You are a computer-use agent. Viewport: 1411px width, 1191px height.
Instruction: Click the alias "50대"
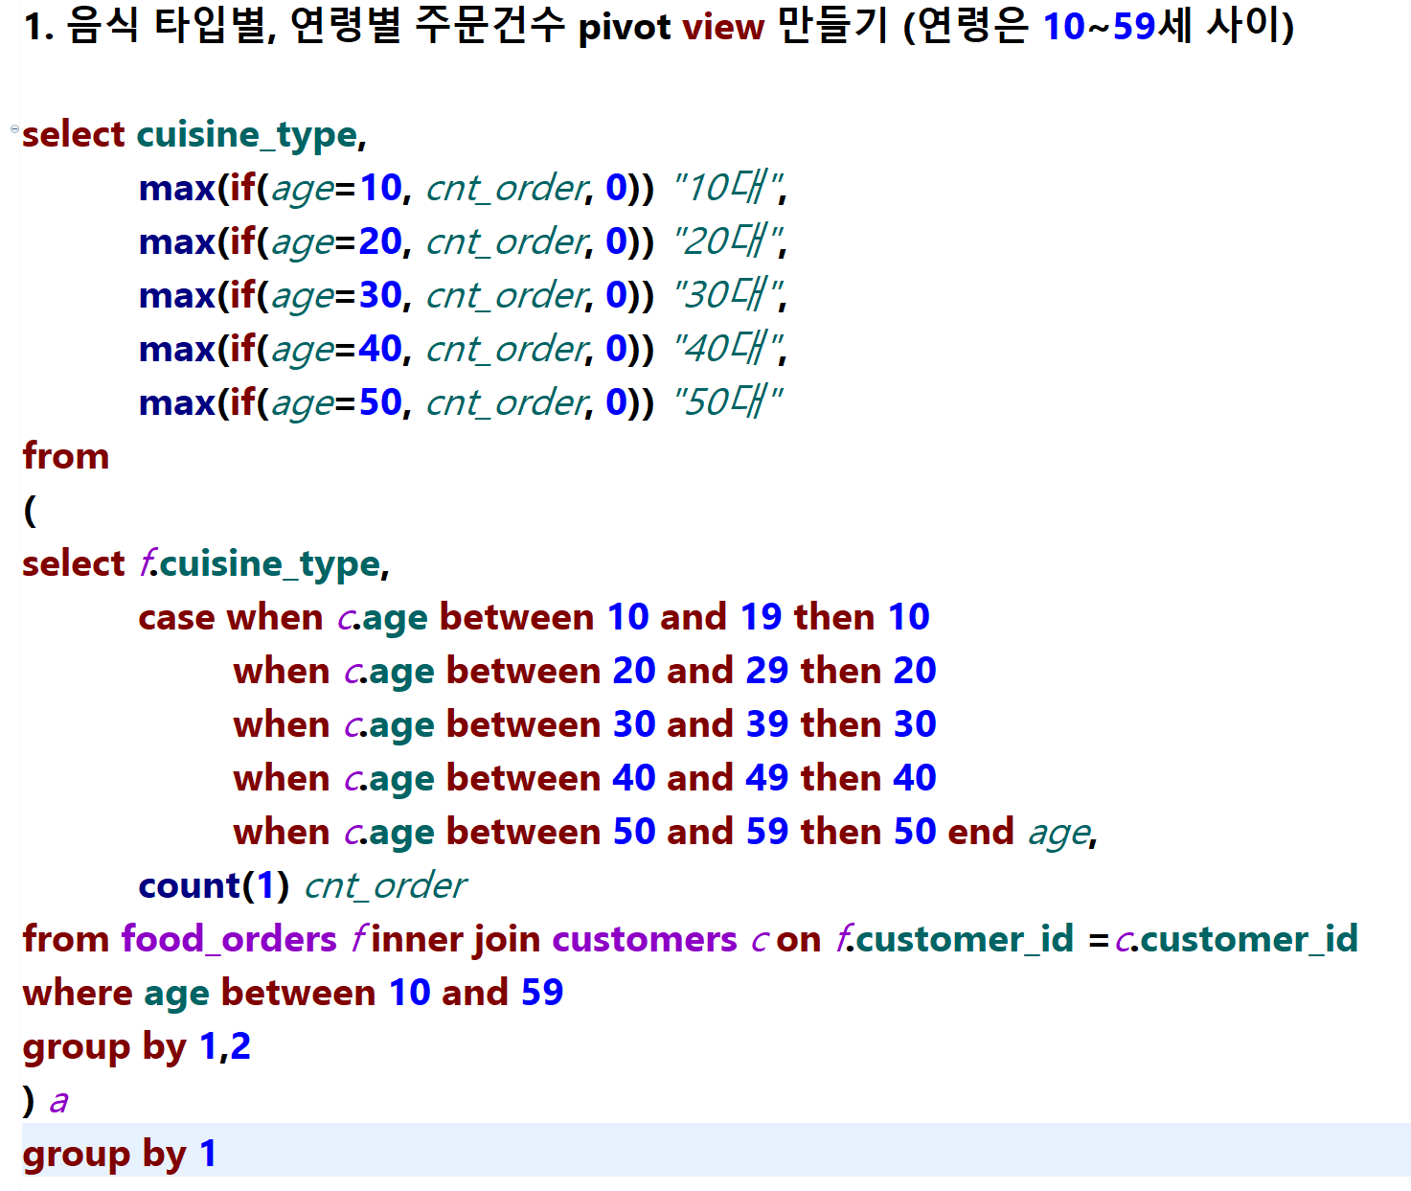tap(728, 402)
